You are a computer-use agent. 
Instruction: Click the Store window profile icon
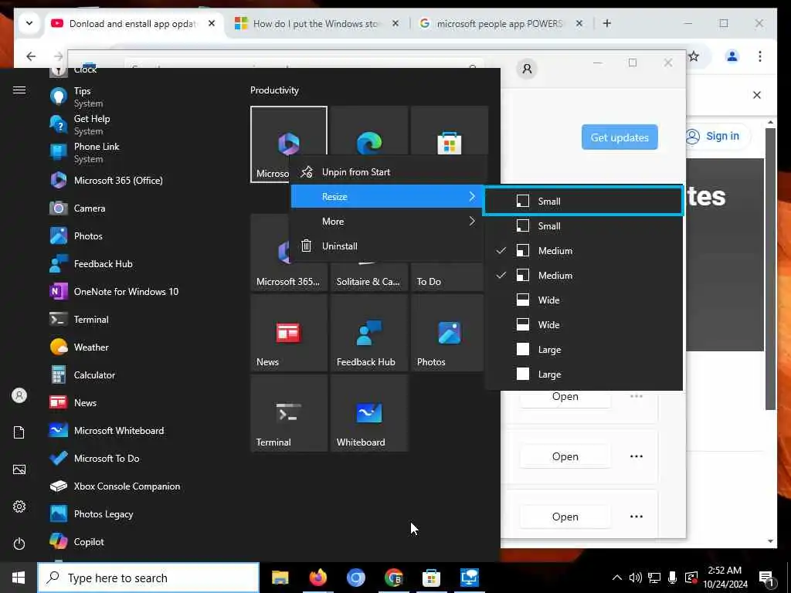click(x=527, y=69)
